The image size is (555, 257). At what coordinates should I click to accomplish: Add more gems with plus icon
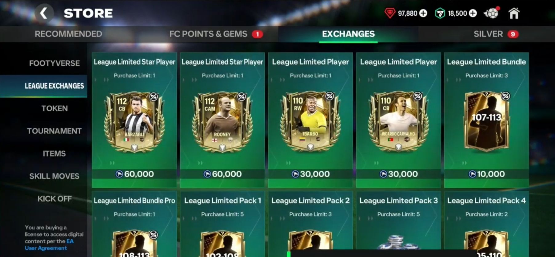coord(473,13)
